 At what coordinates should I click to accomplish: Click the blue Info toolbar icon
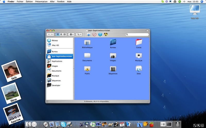pyautogui.click(x=100, y=34)
